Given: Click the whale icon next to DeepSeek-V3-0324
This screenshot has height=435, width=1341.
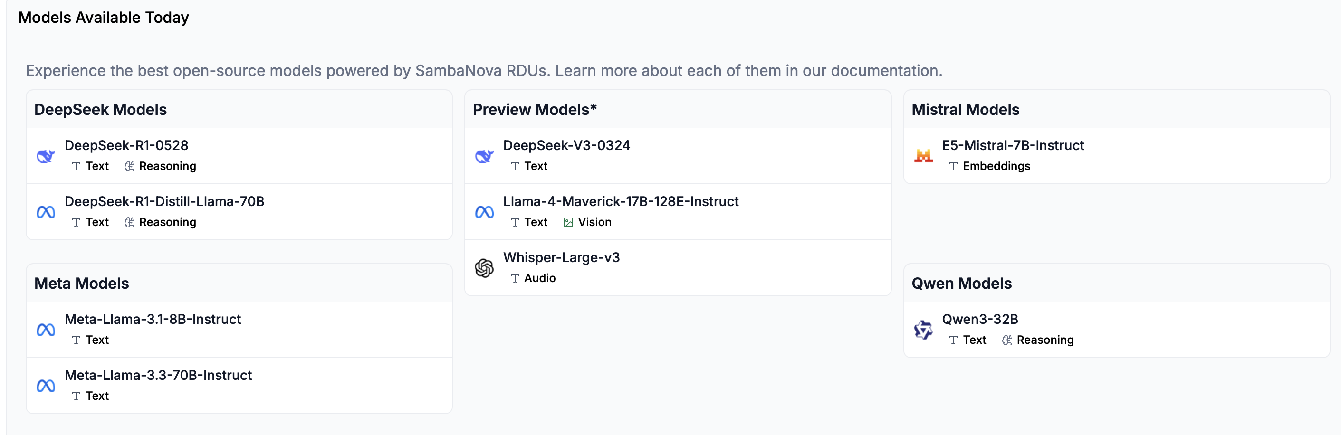Looking at the screenshot, I should 484,156.
